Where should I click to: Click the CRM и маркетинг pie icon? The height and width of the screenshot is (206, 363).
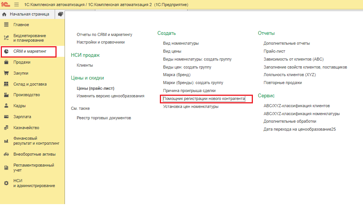pos(6,51)
